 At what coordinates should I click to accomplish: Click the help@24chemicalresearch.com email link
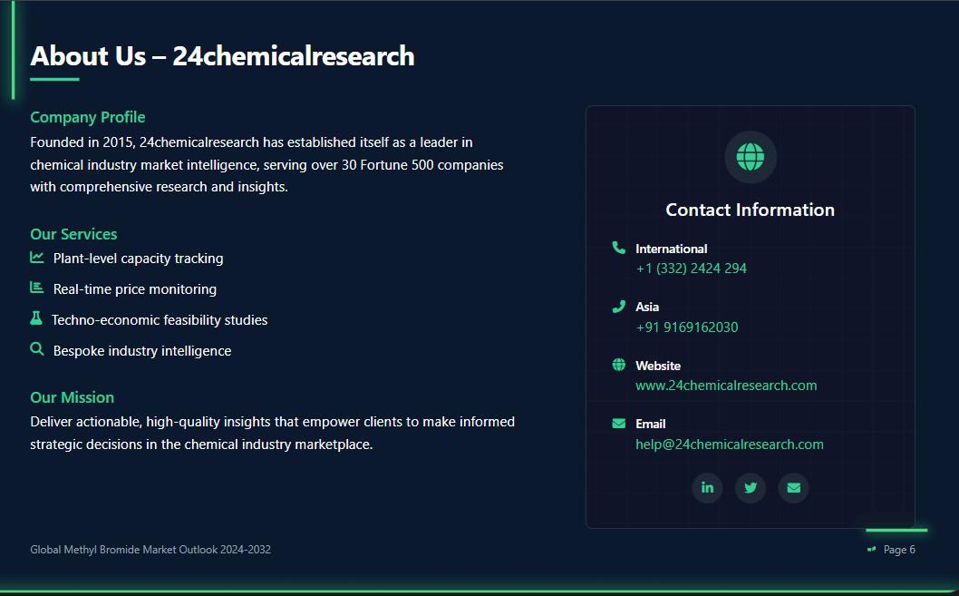(x=730, y=445)
